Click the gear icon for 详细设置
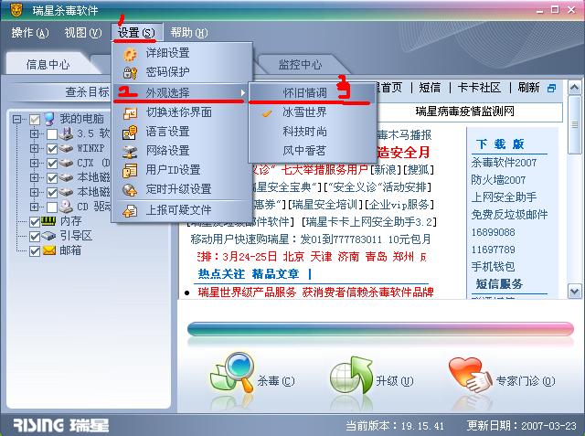The image size is (585, 436). [x=130, y=55]
